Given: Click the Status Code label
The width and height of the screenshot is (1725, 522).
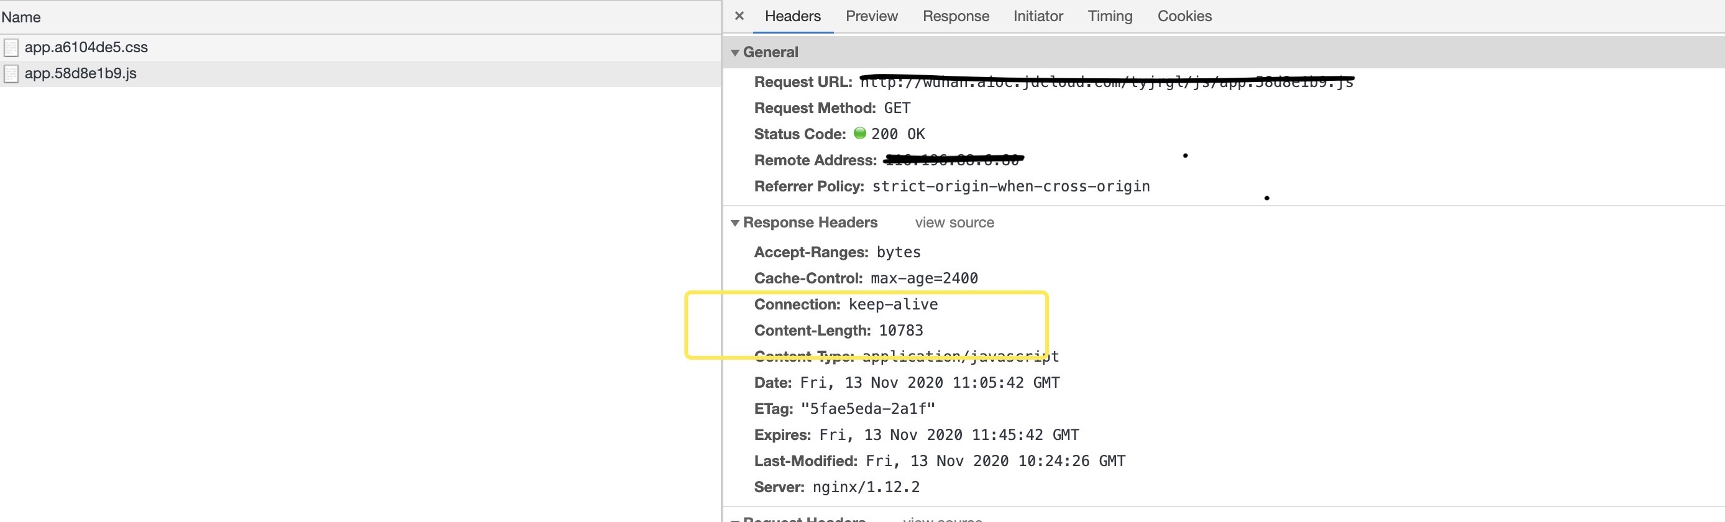Looking at the screenshot, I should tap(800, 134).
